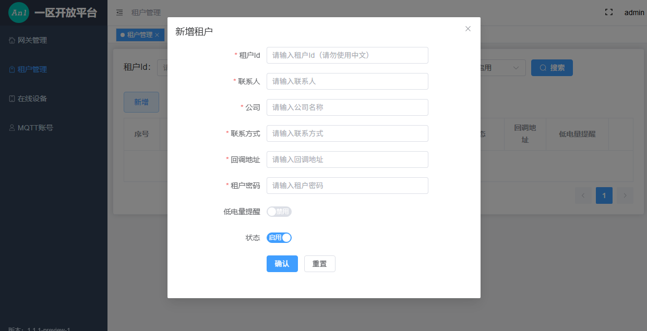Select MQTT账号 sidebar item

(35, 128)
